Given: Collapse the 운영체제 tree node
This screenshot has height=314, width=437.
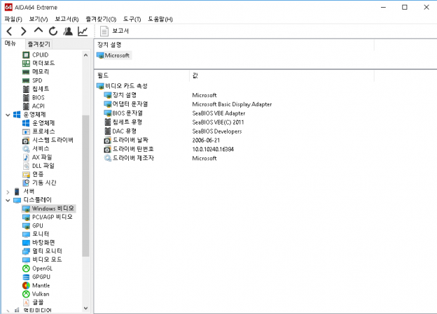Looking at the screenshot, I should click(x=8, y=115).
